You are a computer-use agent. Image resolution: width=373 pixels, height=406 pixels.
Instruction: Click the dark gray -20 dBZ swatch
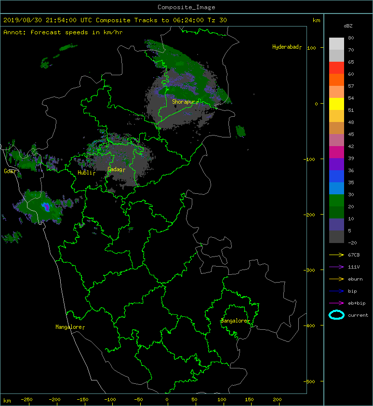[x=336, y=237]
